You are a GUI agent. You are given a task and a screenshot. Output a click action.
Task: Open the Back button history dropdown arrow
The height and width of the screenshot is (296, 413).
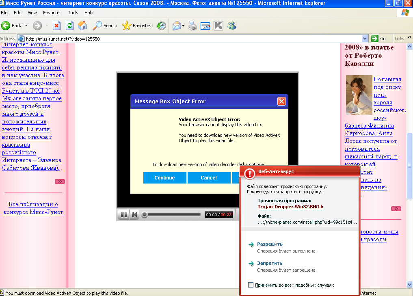pyautogui.click(x=26, y=26)
